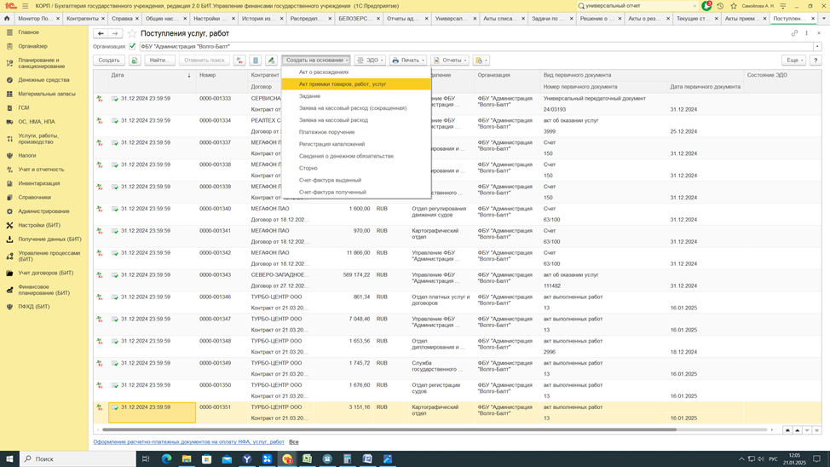Screen dimensions: 830x467
Task: Click the horizontal scrollbar under the table
Action: tap(389, 430)
